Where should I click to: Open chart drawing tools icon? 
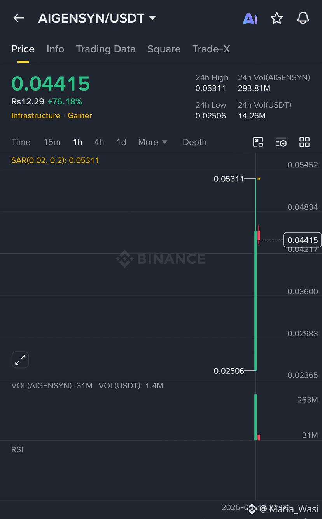[258, 142]
